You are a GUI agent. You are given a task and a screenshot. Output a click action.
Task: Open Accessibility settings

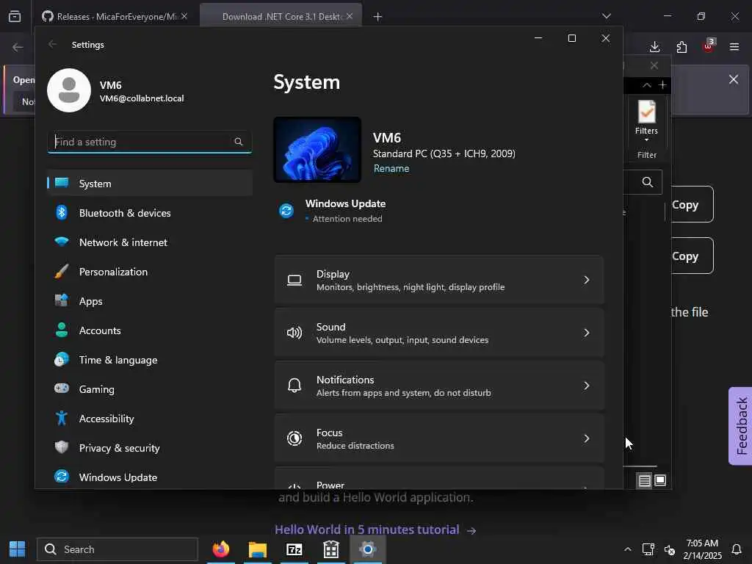(150, 419)
